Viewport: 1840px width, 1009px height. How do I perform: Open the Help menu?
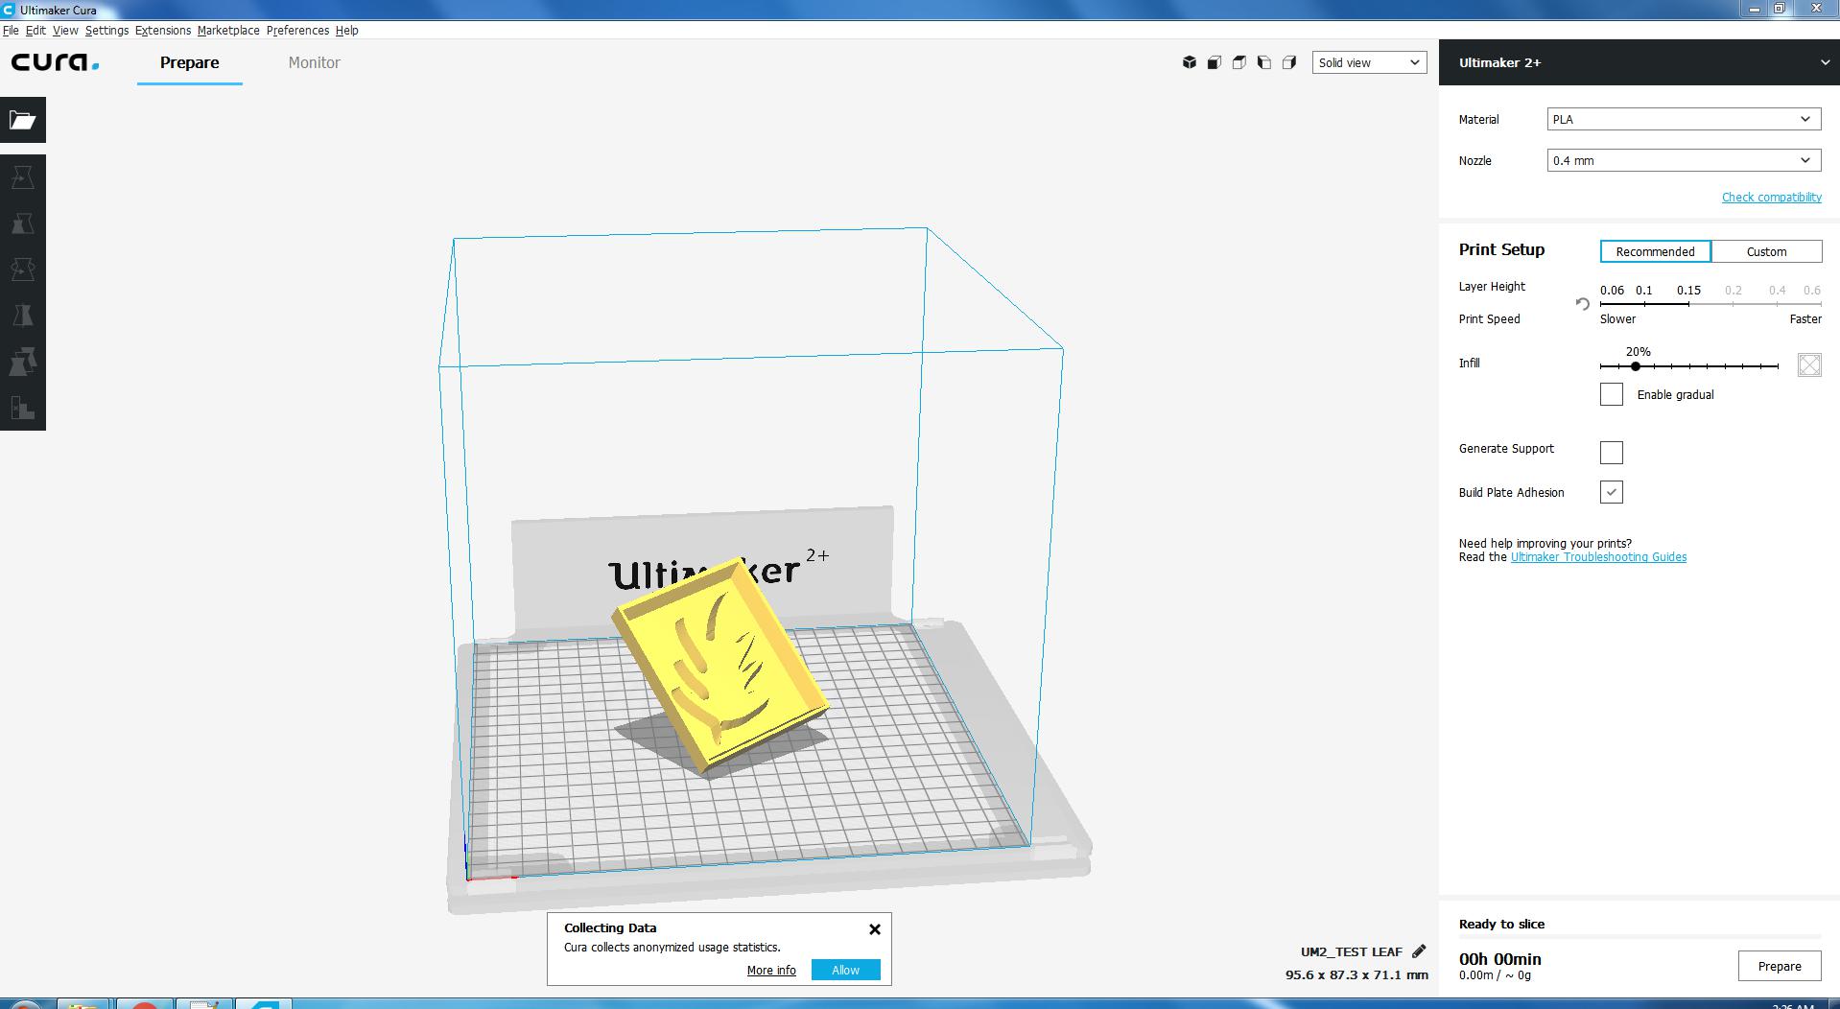click(347, 31)
